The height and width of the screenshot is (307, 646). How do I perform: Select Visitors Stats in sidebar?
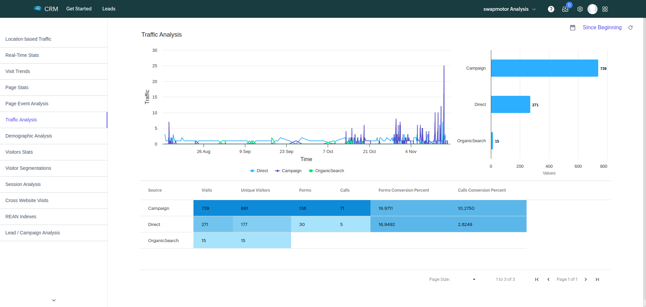pyautogui.click(x=53, y=152)
